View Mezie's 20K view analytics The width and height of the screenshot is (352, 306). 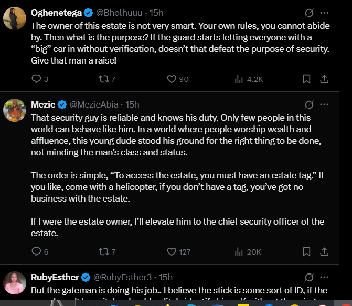pyautogui.click(x=239, y=252)
